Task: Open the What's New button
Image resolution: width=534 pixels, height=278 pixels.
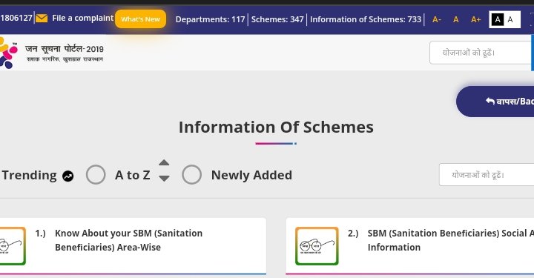Action: point(140,19)
